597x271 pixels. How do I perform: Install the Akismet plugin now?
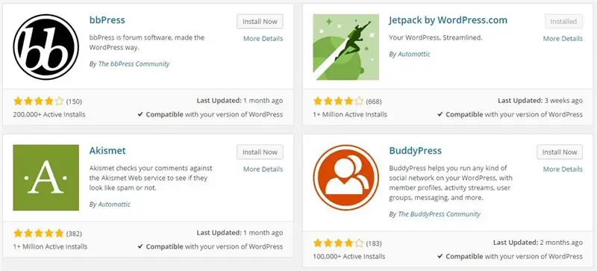point(260,152)
